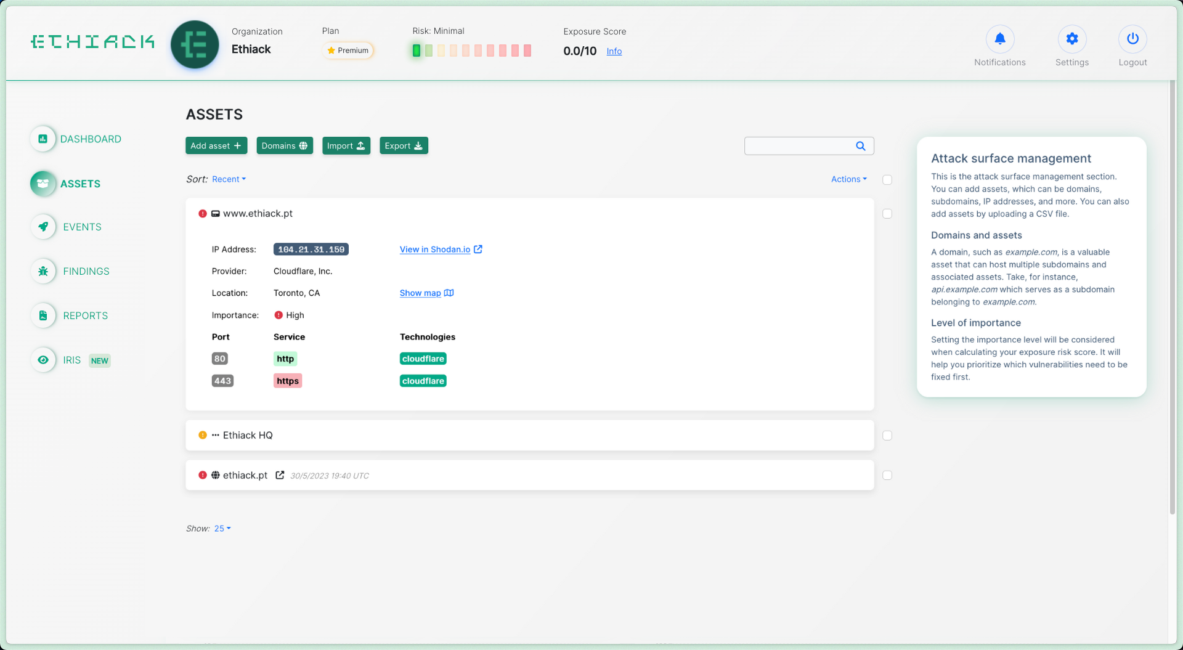Viewport: 1183px width, 650px height.
Task: Open Settings gear icon
Action: tap(1071, 39)
